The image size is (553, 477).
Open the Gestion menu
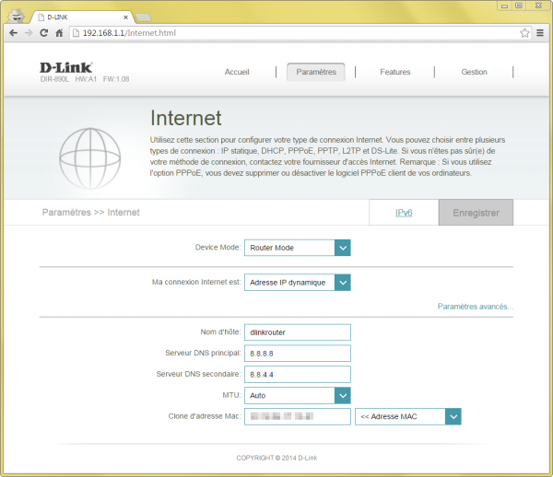pyautogui.click(x=474, y=72)
